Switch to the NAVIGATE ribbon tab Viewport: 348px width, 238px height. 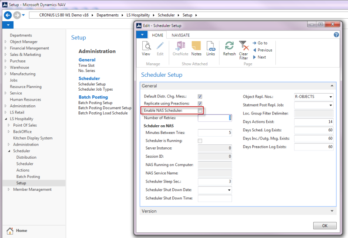181,35
